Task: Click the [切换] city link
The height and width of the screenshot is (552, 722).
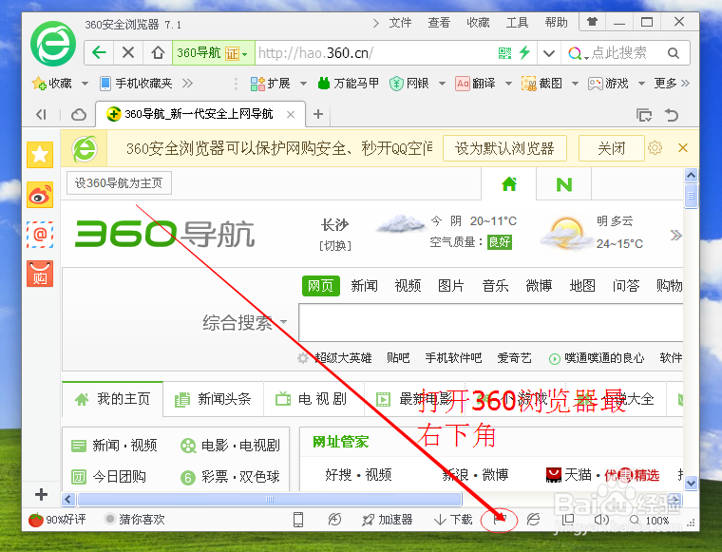Action: click(x=335, y=245)
